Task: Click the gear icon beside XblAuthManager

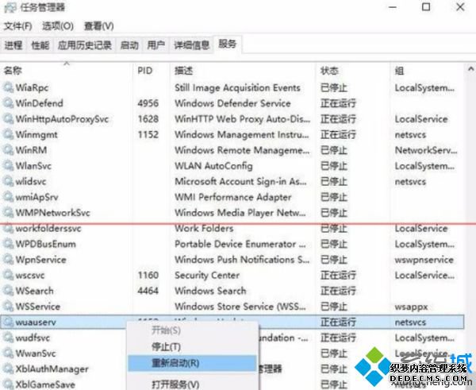Action: (x=8, y=369)
